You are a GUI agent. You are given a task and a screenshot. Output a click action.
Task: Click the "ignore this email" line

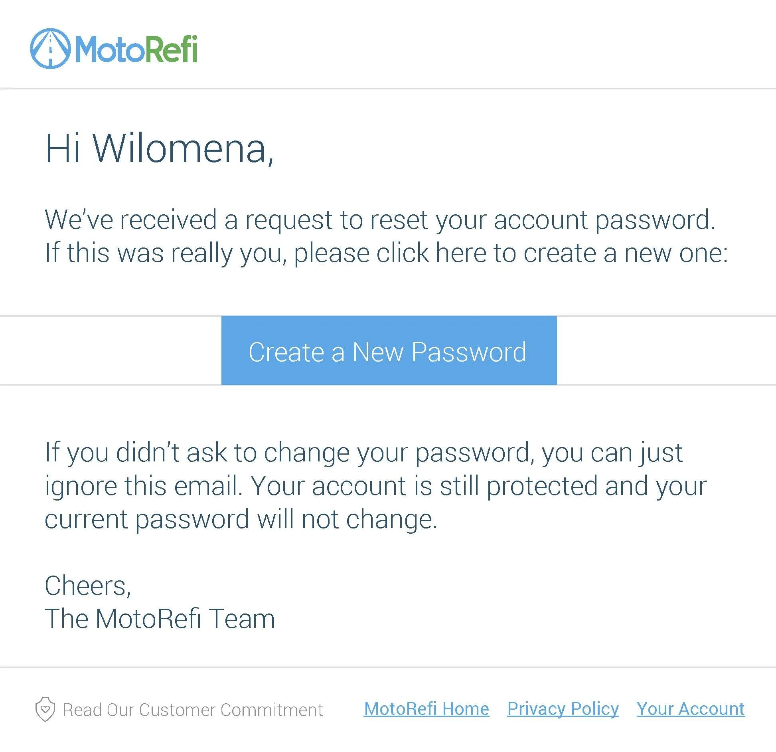(x=375, y=486)
